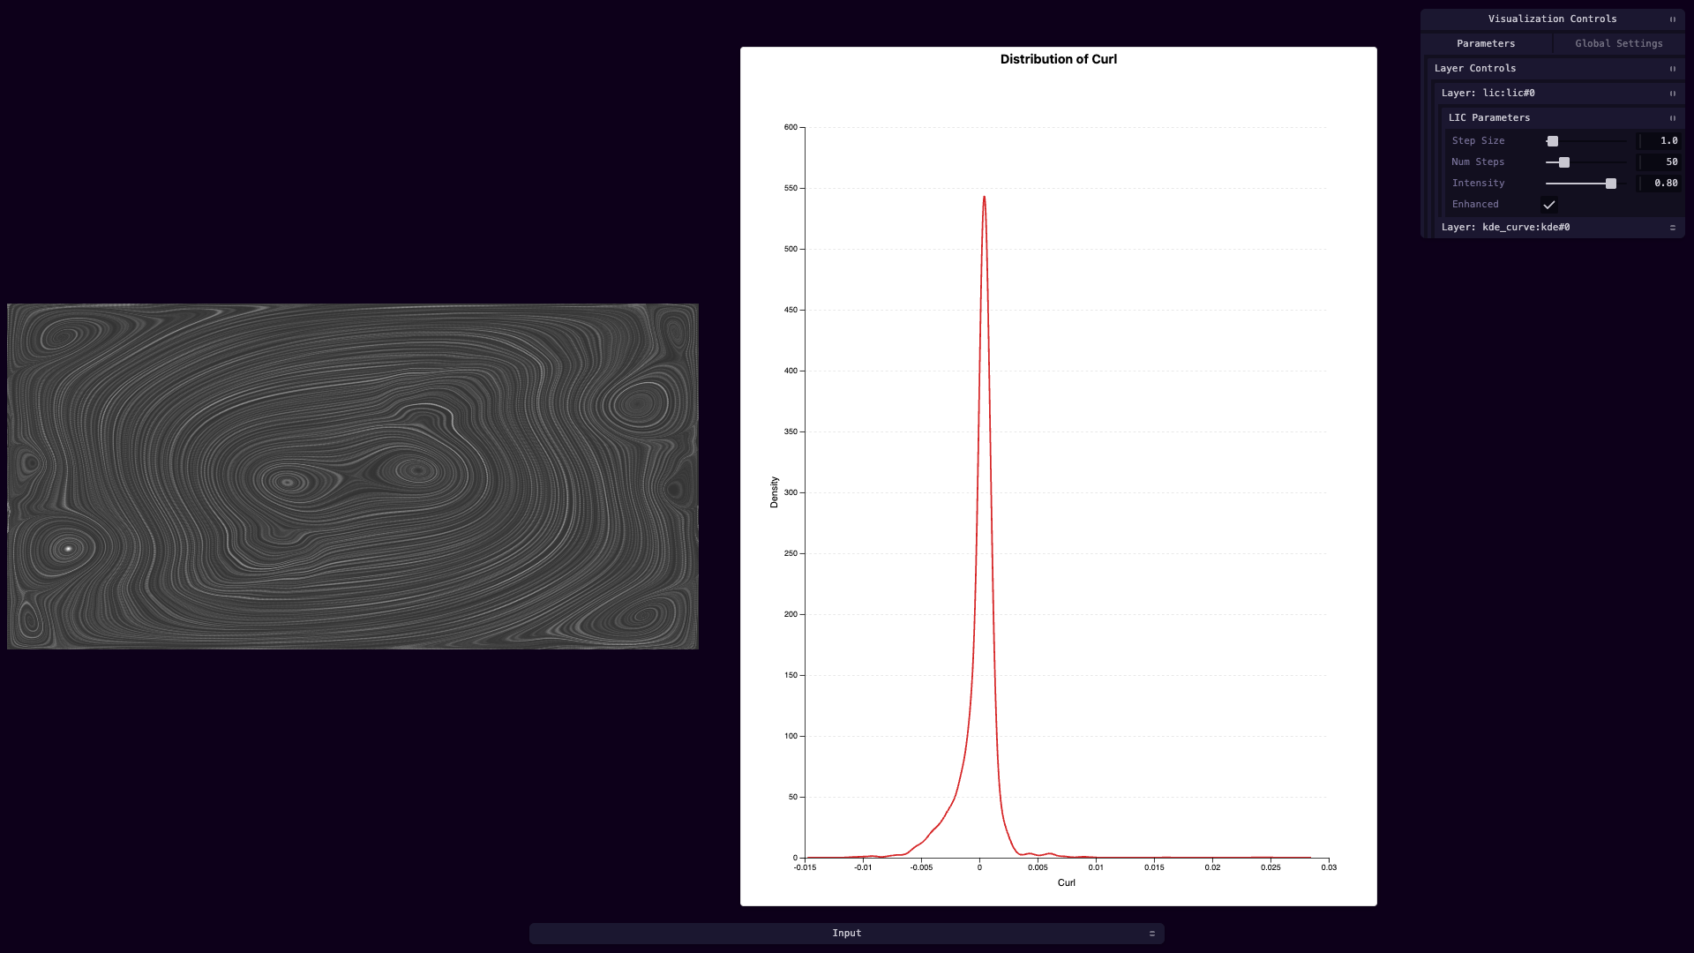1694x953 pixels.
Task: Open the Global Settings tab
Action: 1619,43
